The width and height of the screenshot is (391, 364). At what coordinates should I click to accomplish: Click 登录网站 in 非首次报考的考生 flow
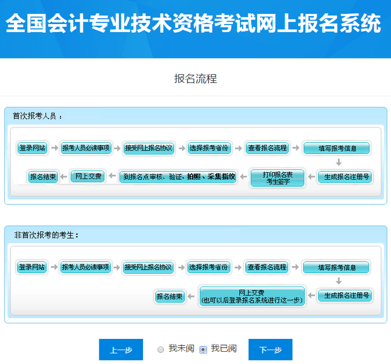32,267
